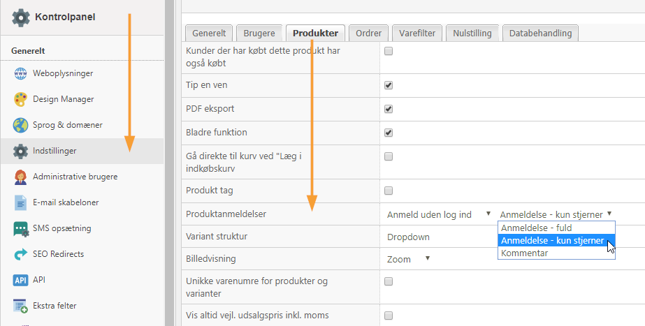Disable the PDF eksport checkbox
Screen dimensions: 645x326
pyautogui.click(x=389, y=110)
